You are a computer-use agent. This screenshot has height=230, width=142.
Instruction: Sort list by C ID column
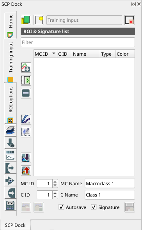[64, 54]
